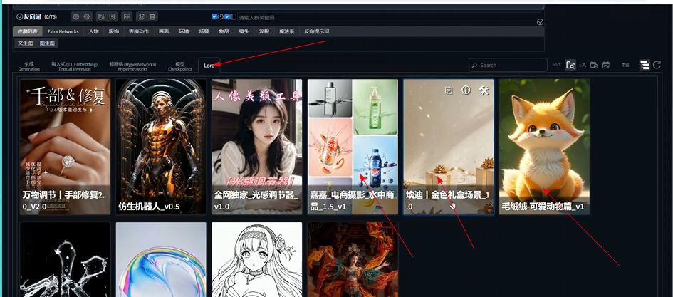Click the 埃迪丨金色礼盒场景_1.0 card title
This screenshot has width=673, height=297.
click(448, 200)
